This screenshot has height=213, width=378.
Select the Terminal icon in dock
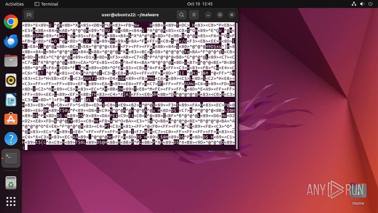(x=11, y=158)
